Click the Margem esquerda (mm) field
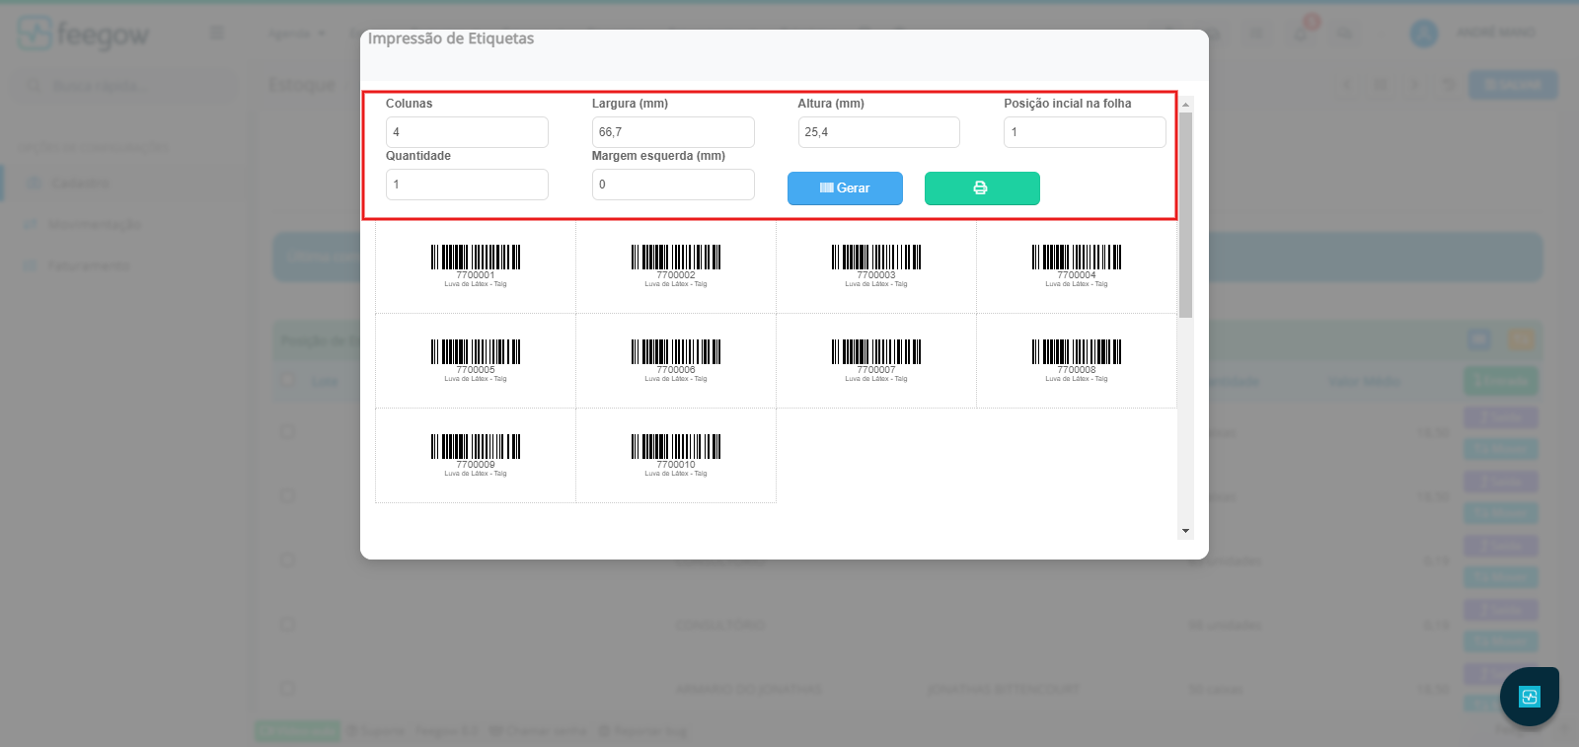 point(673,185)
